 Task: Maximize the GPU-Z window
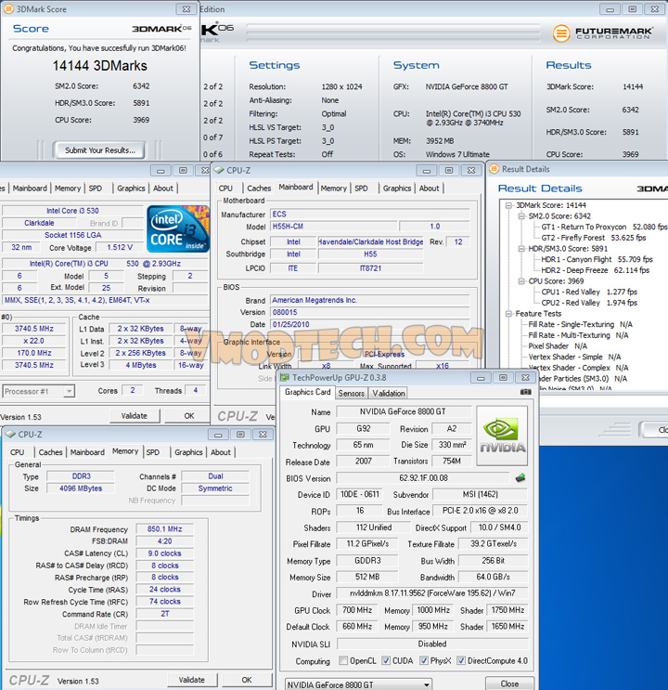coord(503,378)
